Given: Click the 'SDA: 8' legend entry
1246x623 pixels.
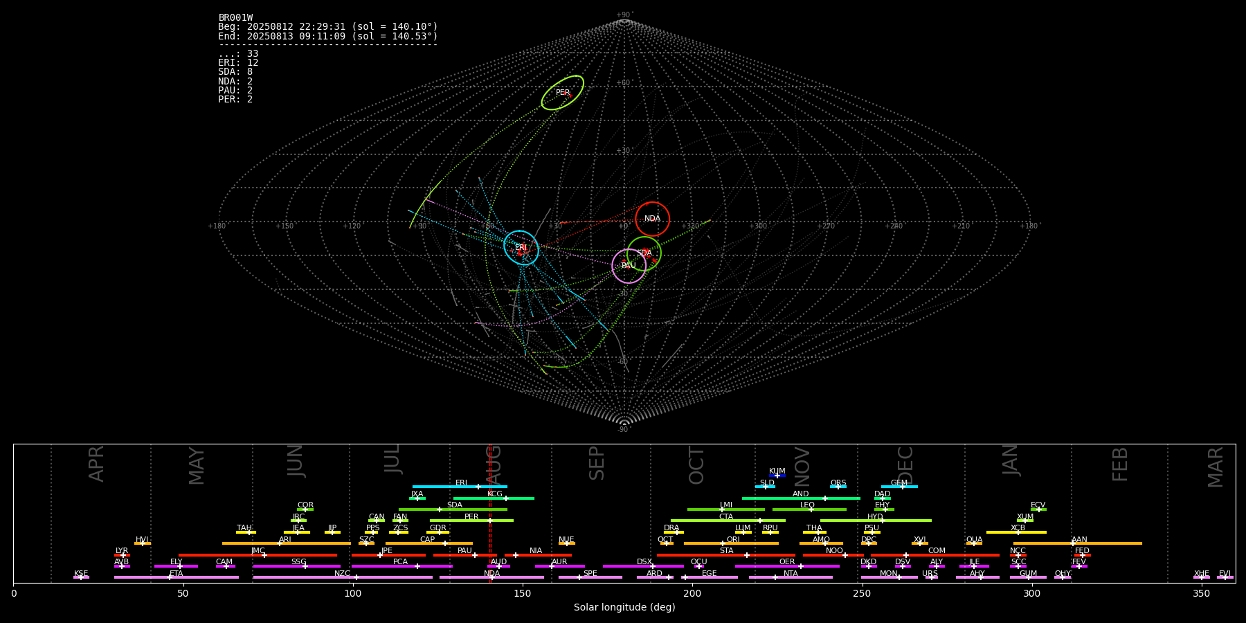Looking at the screenshot, I should point(235,72).
